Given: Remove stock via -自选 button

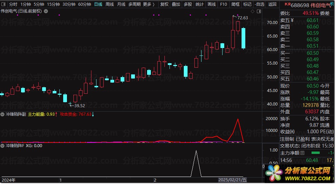Looking at the screenshot, I should coord(260,4).
